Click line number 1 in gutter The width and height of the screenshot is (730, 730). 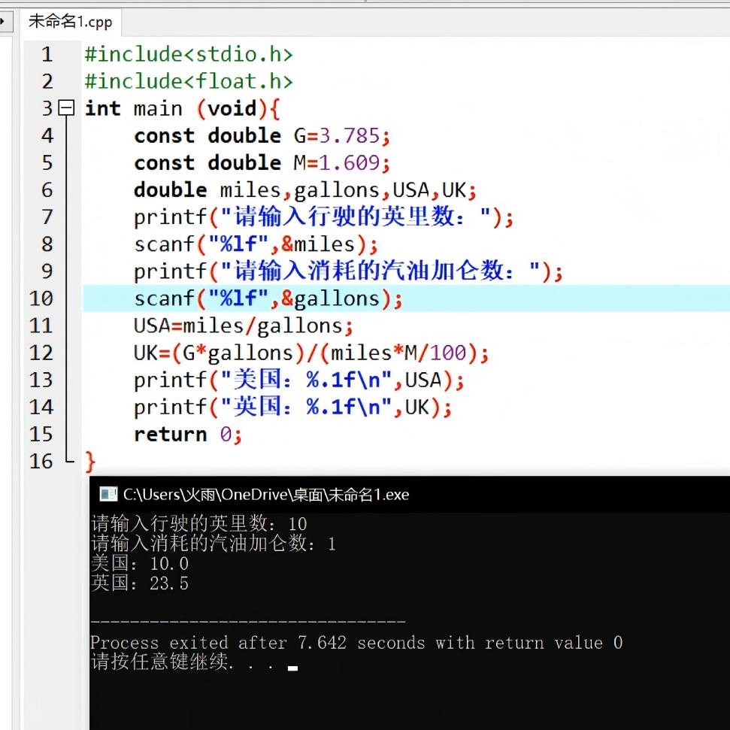coord(47,54)
